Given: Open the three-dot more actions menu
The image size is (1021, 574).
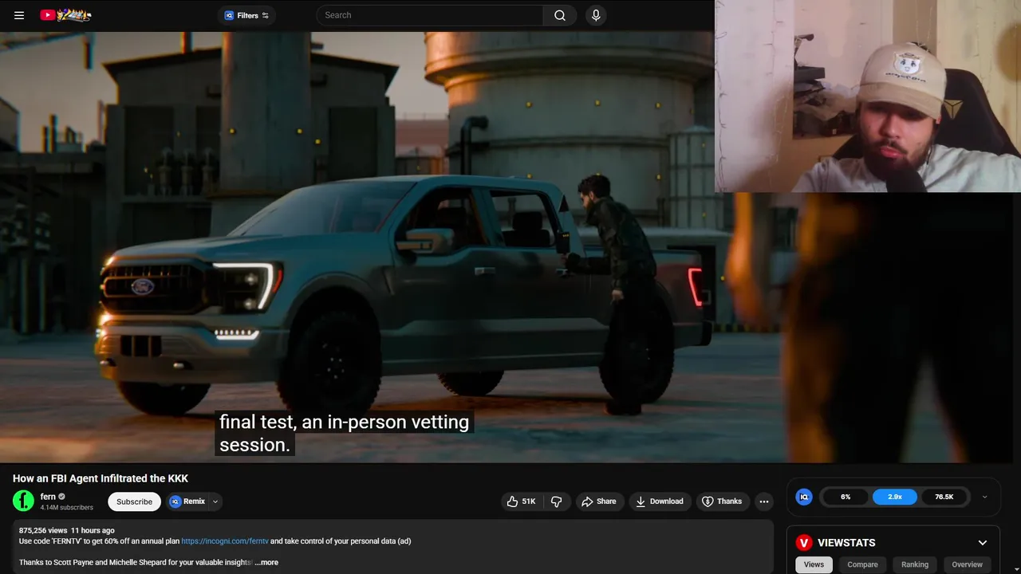Looking at the screenshot, I should click(764, 501).
